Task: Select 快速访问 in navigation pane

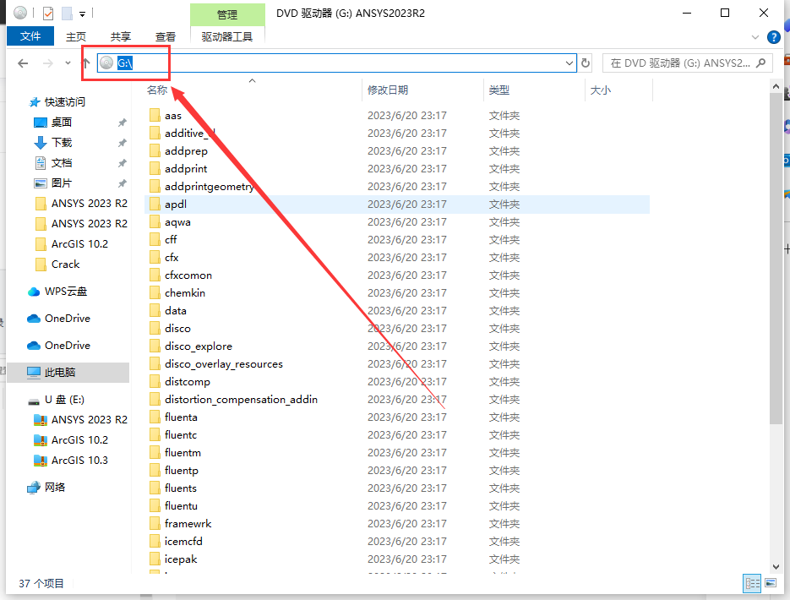Action: point(57,101)
